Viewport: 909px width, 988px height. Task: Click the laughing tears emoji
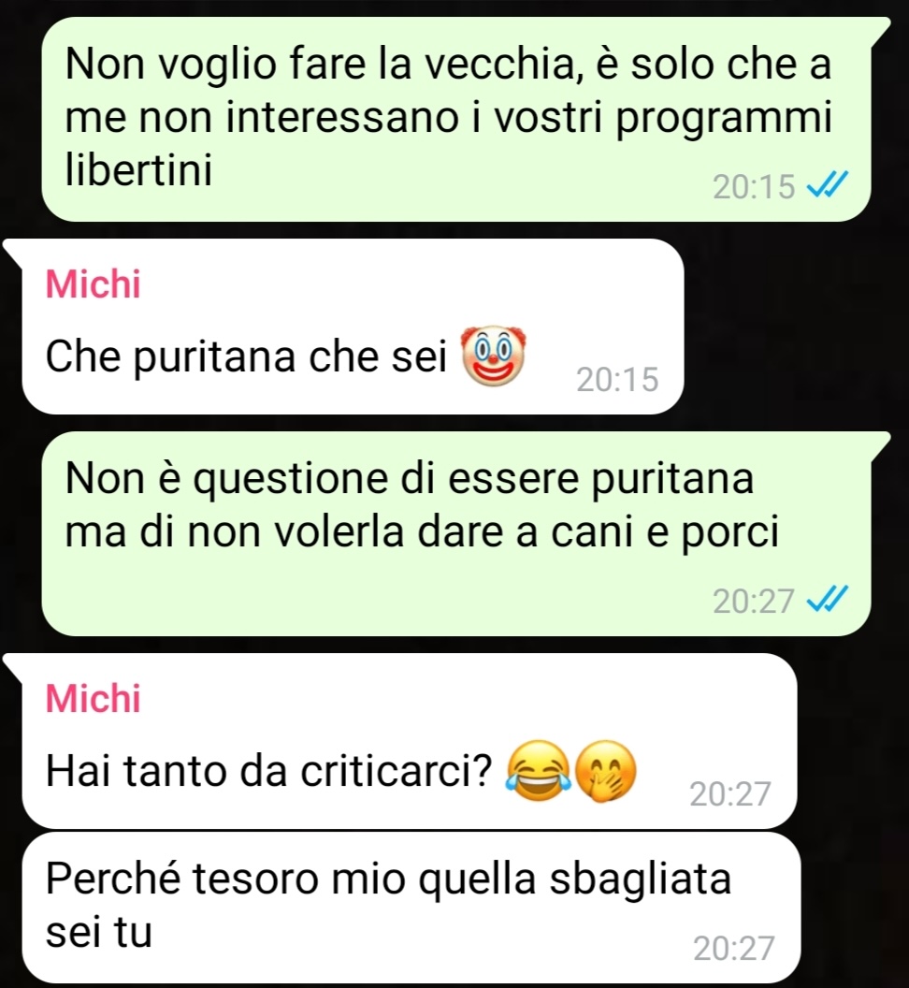click(x=540, y=771)
